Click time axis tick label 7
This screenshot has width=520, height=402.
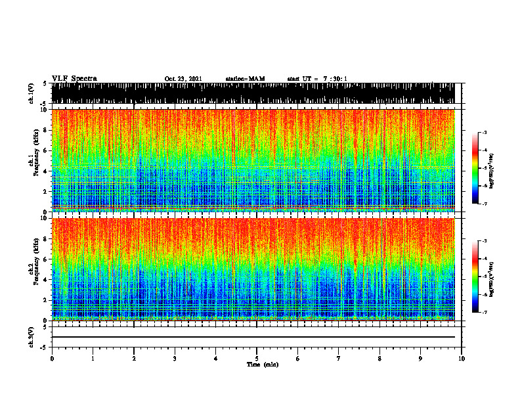(339, 359)
